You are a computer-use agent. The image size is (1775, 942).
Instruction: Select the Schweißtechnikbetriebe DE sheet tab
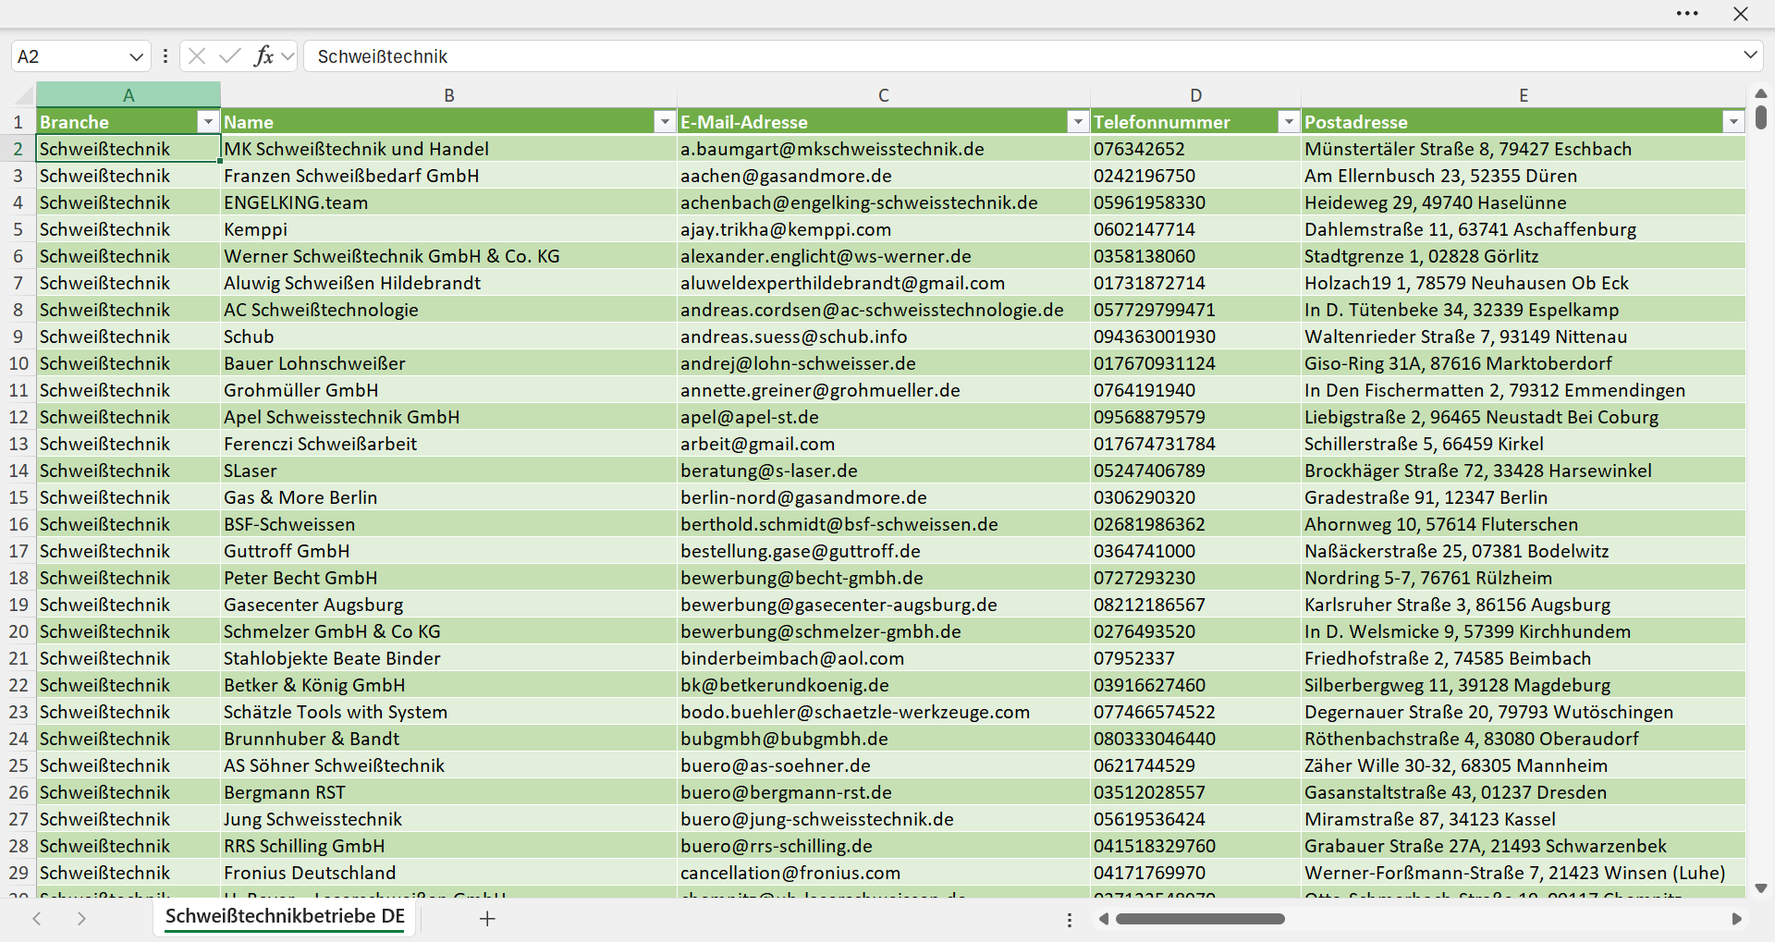click(285, 917)
